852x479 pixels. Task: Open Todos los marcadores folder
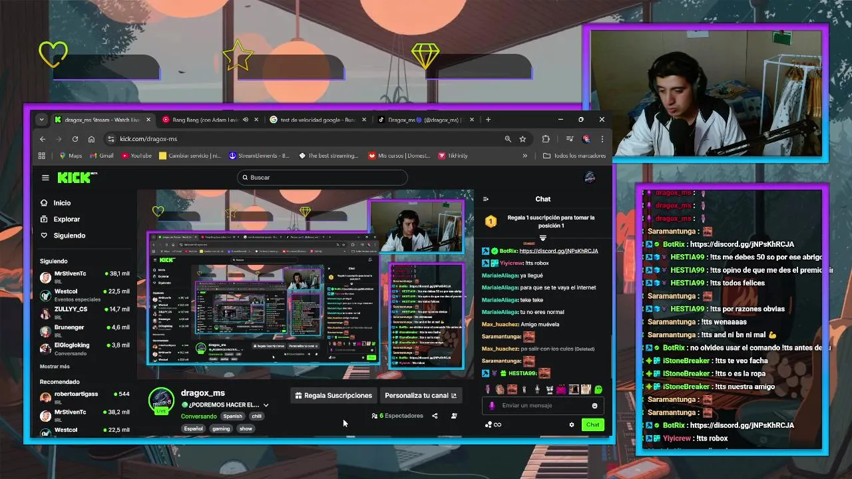(574, 156)
